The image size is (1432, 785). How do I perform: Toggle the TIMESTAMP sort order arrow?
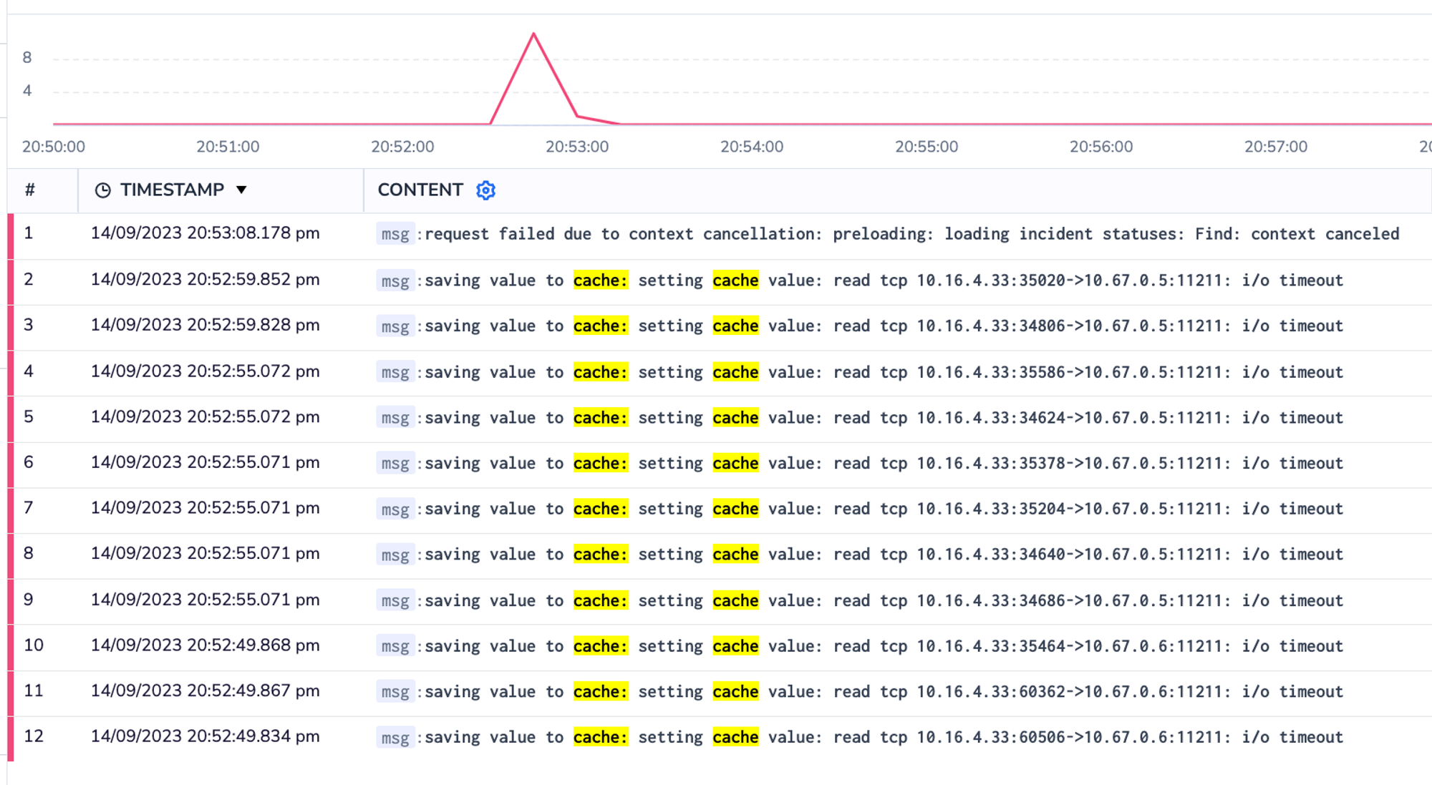[241, 190]
